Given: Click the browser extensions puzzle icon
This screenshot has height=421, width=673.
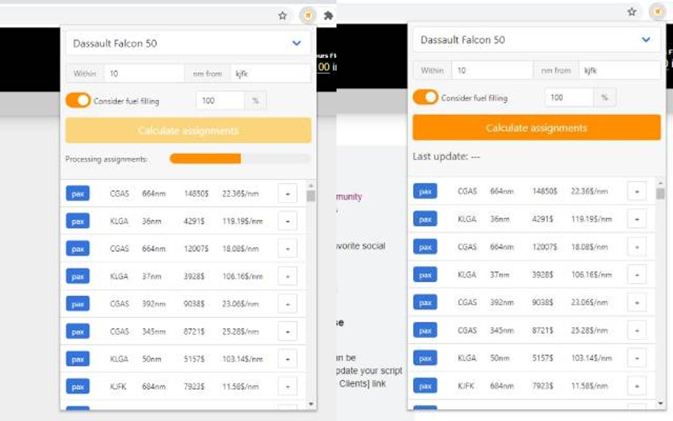Looking at the screenshot, I should coord(328,15).
